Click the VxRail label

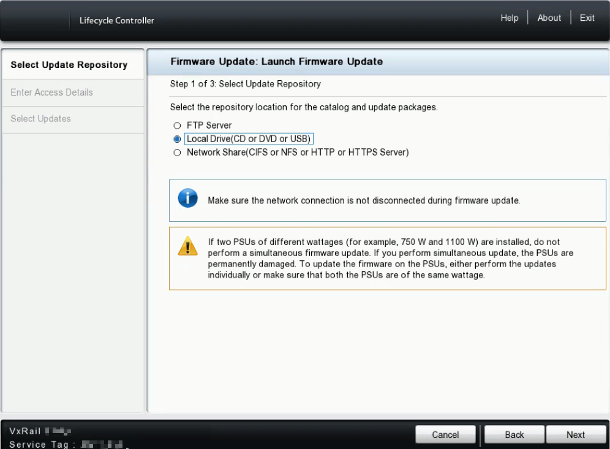[x=23, y=431]
